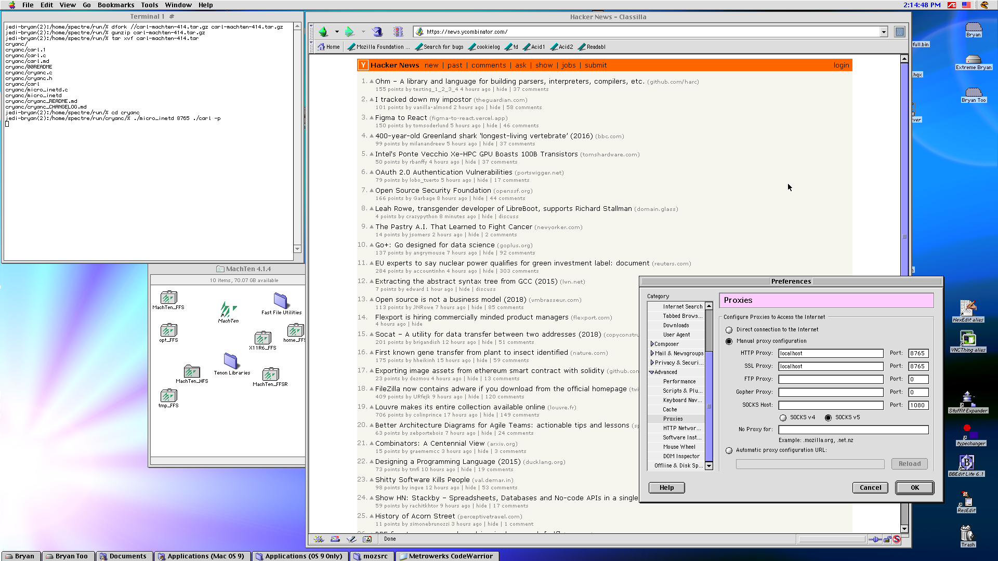Image resolution: width=998 pixels, height=561 pixels.
Task: Select the ResEdit desktop icon
Action: click(966, 499)
